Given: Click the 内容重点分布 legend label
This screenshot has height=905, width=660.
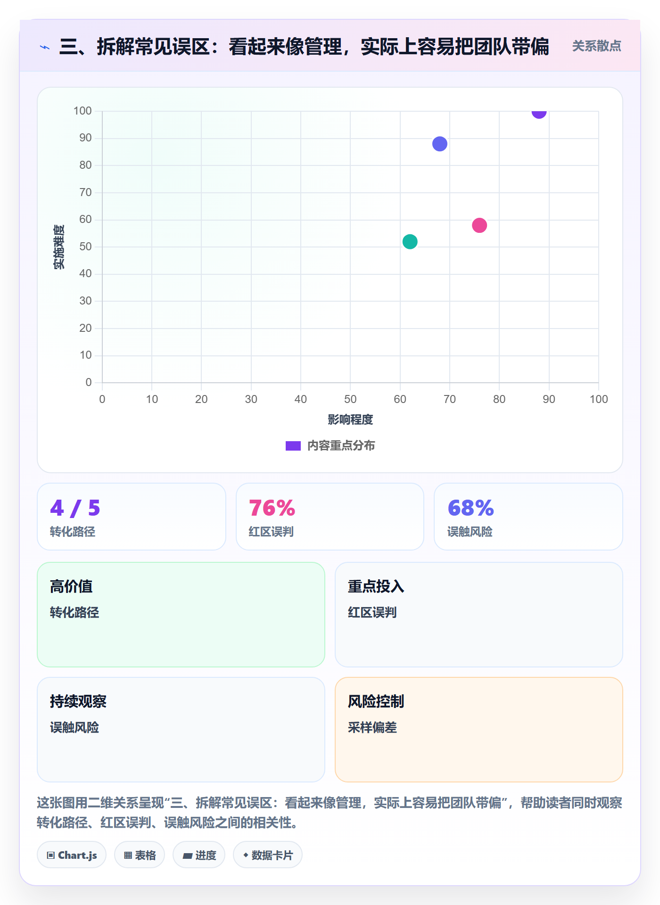Looking at the screenshot, I should pyautogui.click(x=341, y=445).
